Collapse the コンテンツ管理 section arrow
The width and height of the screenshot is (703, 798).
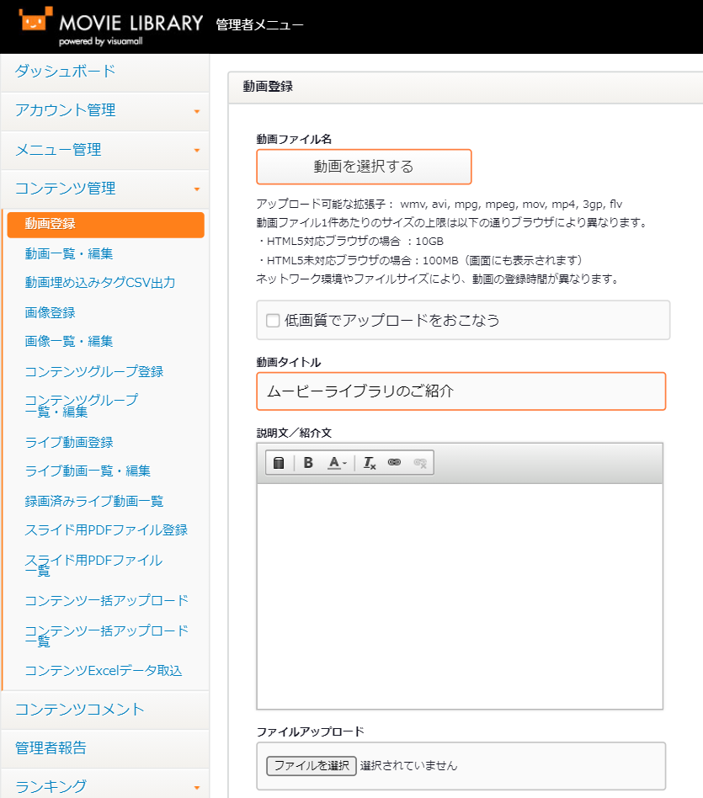[x=197, y=189]
